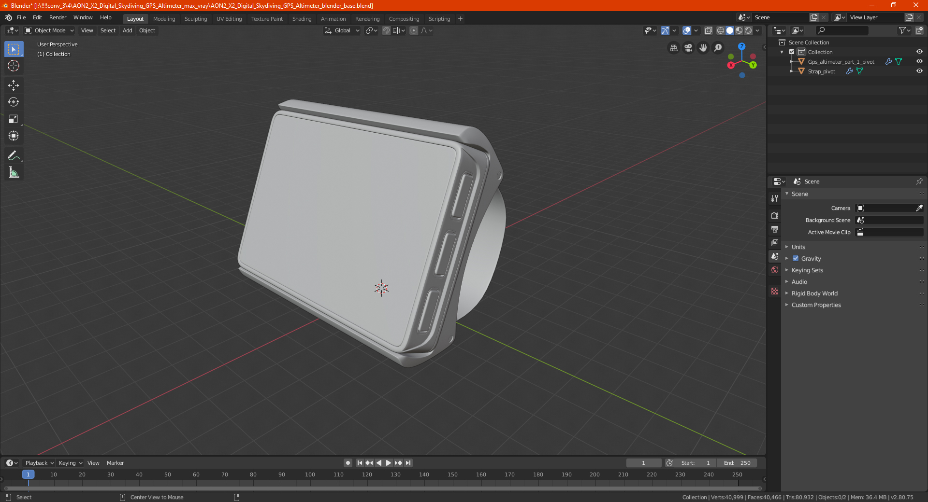Choose the Move tool
The width and height of the screenshot is (928, 502).
click(x=14, y=85)
